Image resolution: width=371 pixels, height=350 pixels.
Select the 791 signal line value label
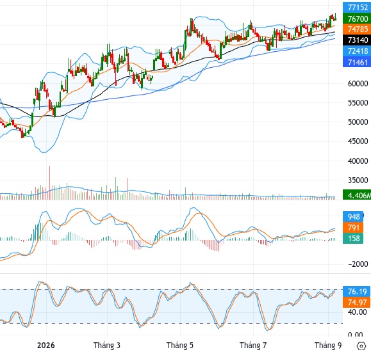coord(353,228)
